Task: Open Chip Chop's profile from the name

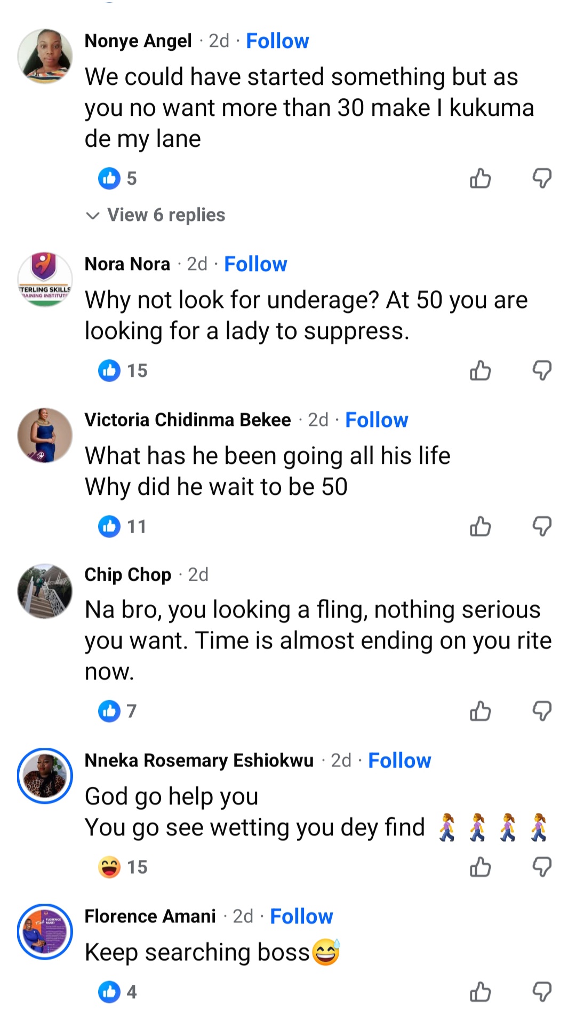Action: pos(127,574)
